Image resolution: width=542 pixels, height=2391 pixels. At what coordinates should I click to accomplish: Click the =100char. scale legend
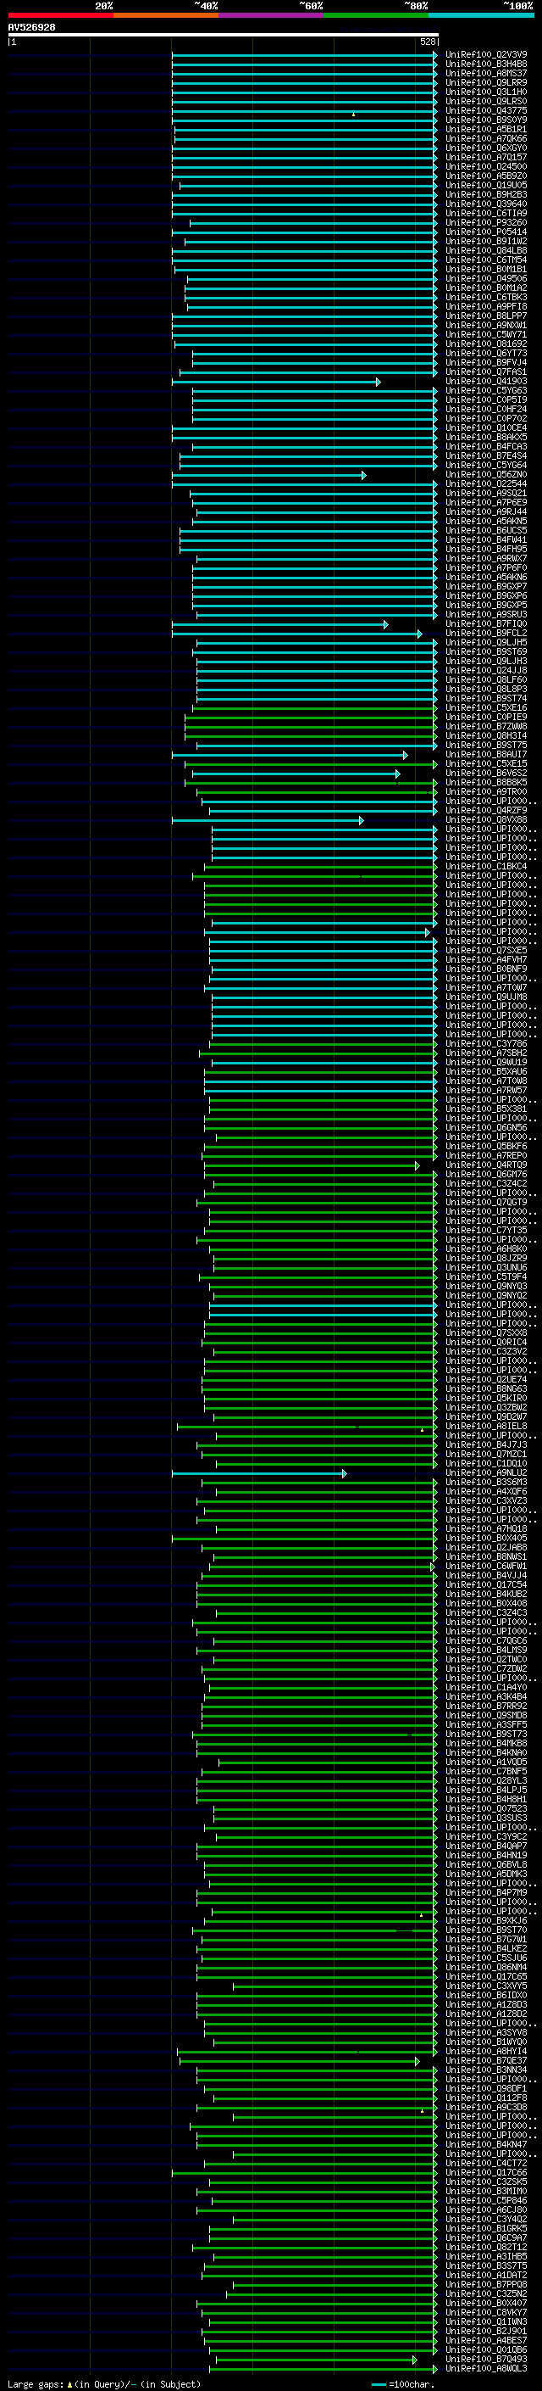[402, 2383]
